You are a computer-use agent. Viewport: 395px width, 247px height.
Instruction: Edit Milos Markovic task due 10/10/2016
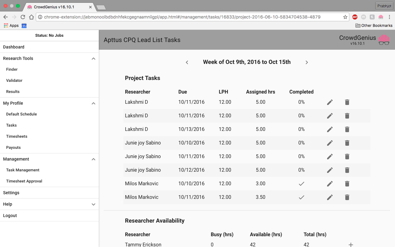click(x=330, y=184)
